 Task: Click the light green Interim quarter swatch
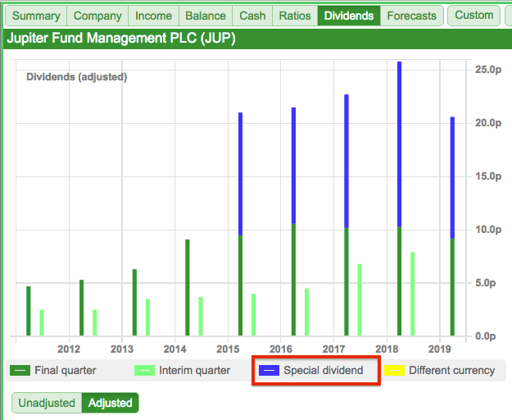(144, 370)
